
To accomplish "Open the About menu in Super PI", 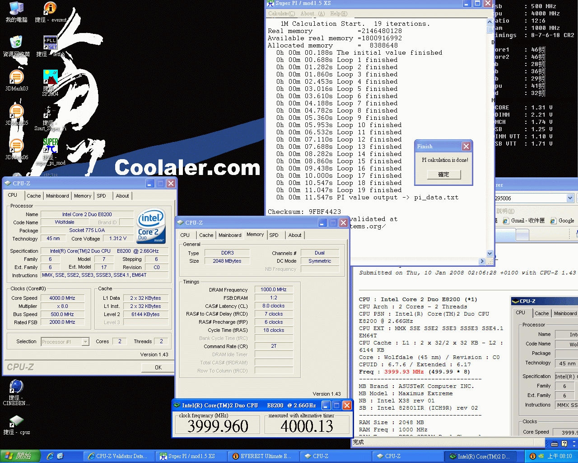I will pyautogui.click(x=312, y=14).
